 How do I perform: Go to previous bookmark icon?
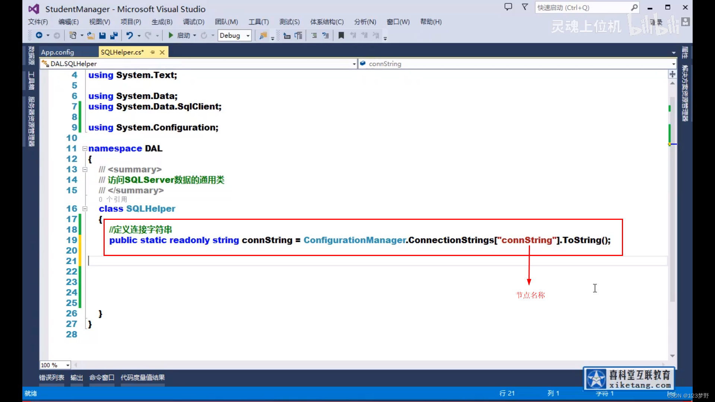(353, 35)
